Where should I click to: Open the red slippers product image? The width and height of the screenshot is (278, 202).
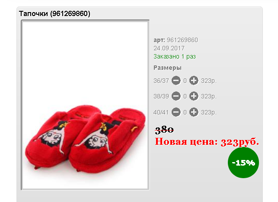(x=85, y=105)
